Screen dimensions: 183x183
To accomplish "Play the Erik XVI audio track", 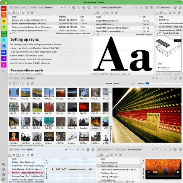I will pyautogui.click(x=53, y=169).
